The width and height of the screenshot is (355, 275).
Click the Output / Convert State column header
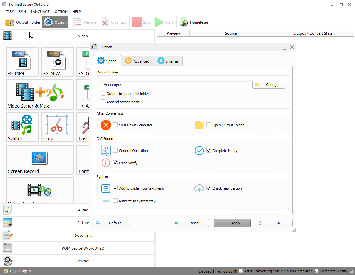(x=313, y=33)
